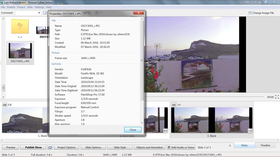Open Objects and Animation

(149, 147)
